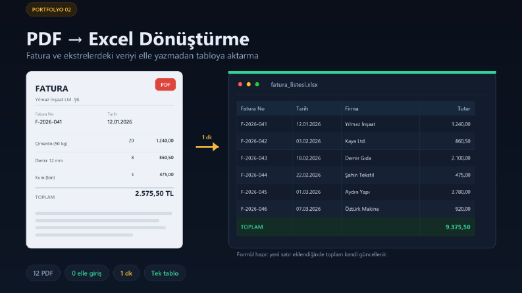Click the 12 PDF pill

(x=43, y=273)
